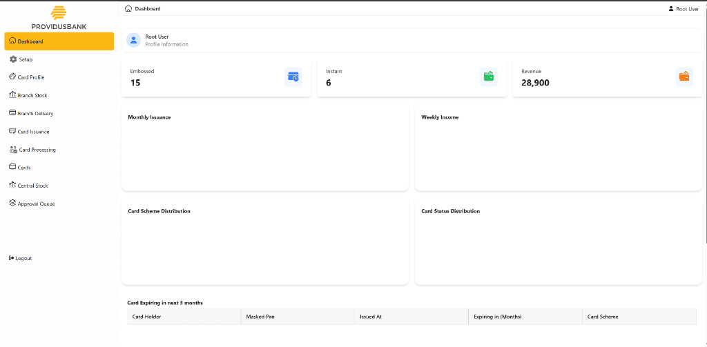Open Card Issuance section
Viewport: 707px width, 347px height.
click(59, 131)
